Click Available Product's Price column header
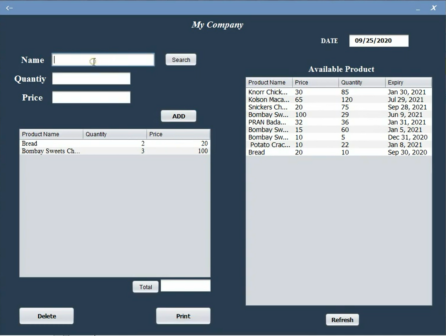446x336 pixels. pyautogui.click(x=316, y=83)
